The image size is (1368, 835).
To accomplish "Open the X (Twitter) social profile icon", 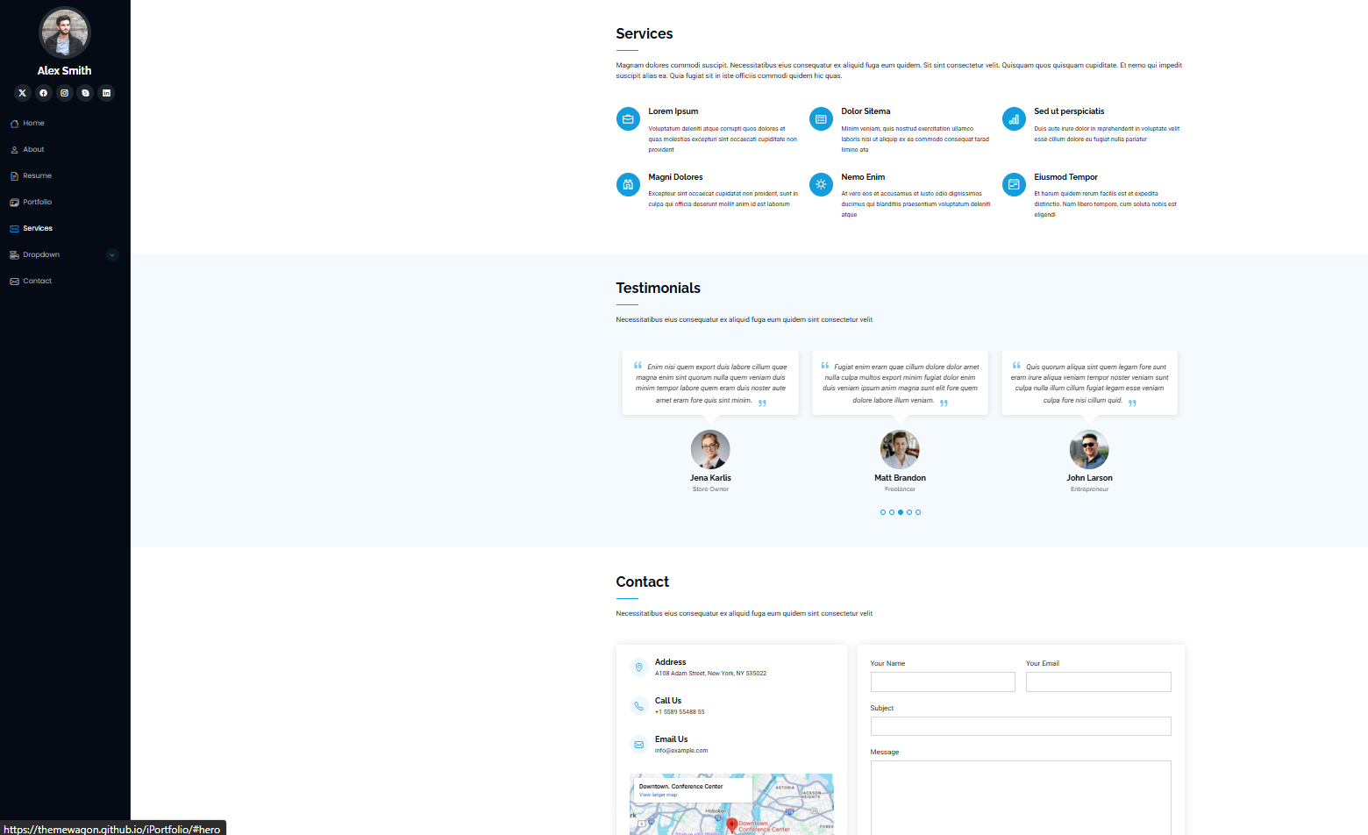I will click(23, 93).
